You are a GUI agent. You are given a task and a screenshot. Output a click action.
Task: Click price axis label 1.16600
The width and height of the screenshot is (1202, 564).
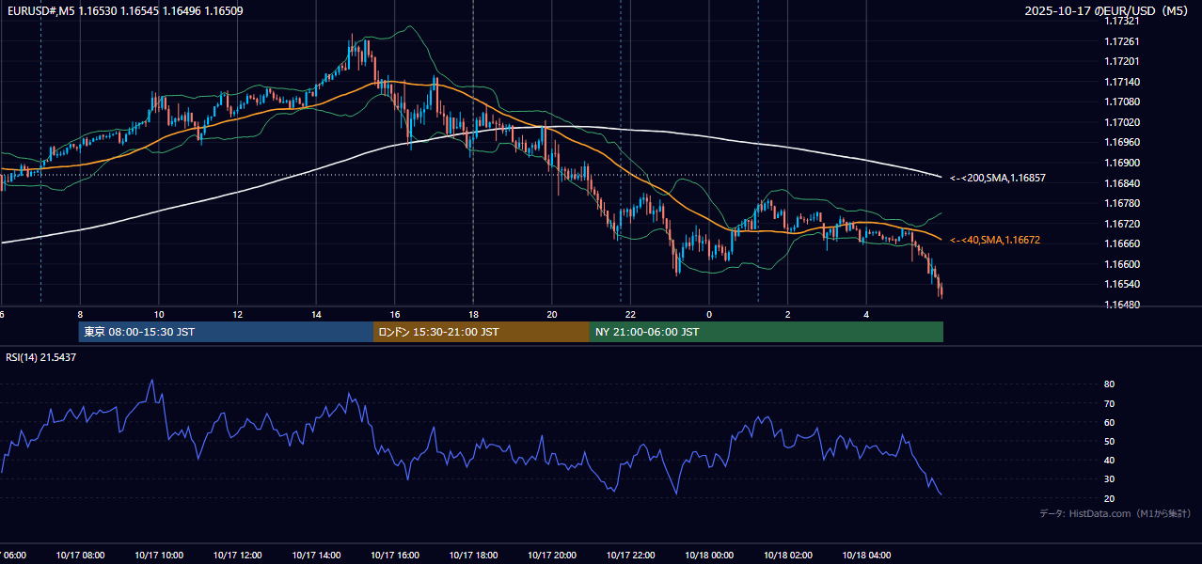(x=1121, y=264)
